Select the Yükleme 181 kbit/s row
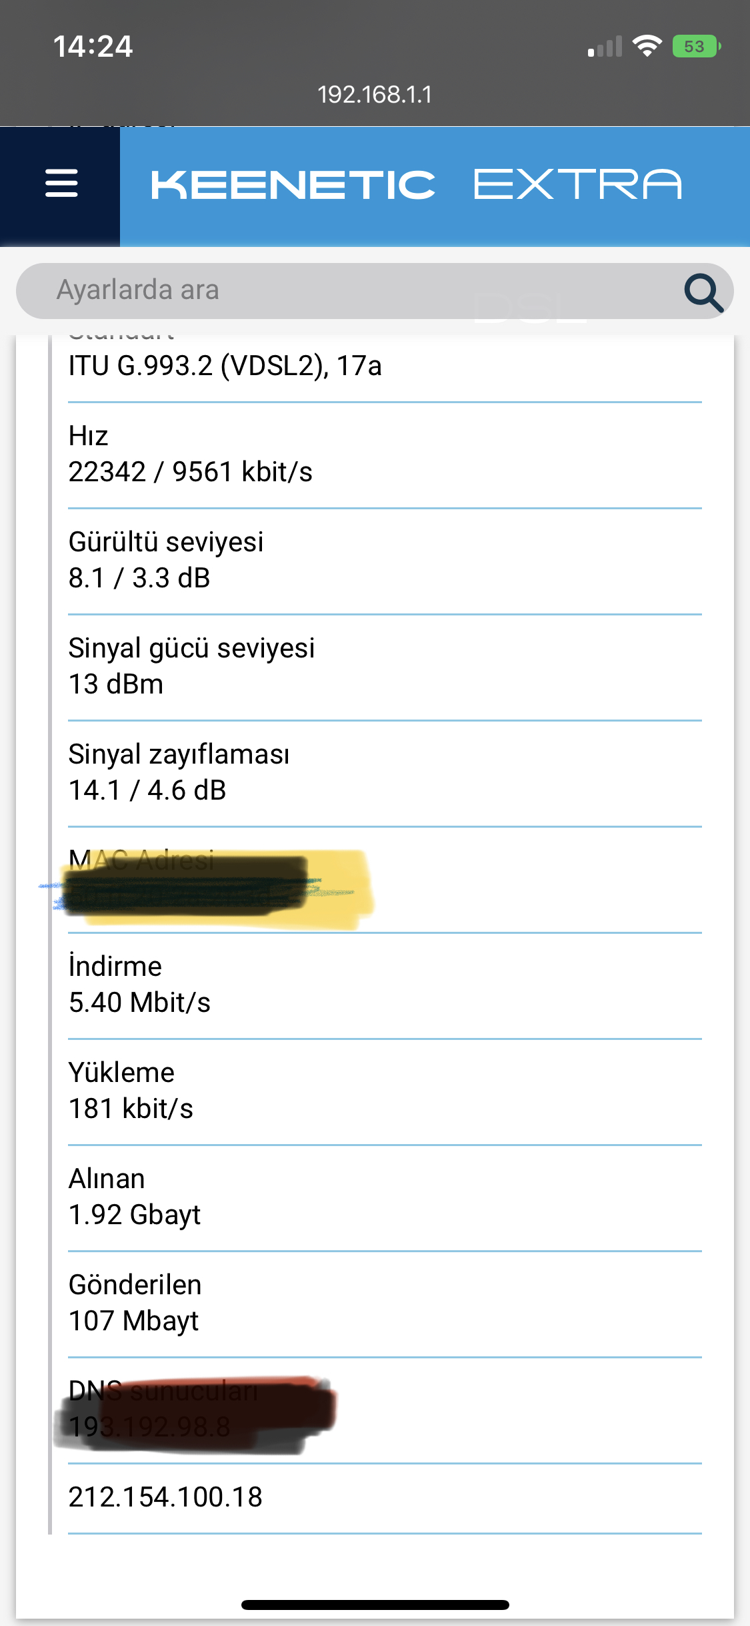The width and height of the screenshot is (750, 1626). tap(385, 1092)
